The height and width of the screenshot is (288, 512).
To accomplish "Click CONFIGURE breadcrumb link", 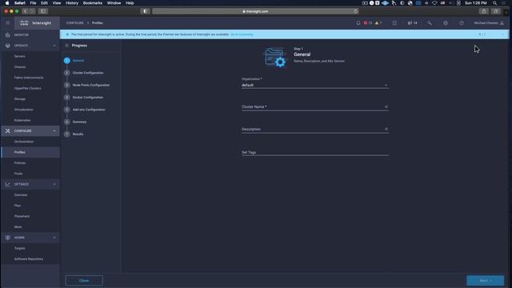I will pyautogui.click(x=74, y=23).
